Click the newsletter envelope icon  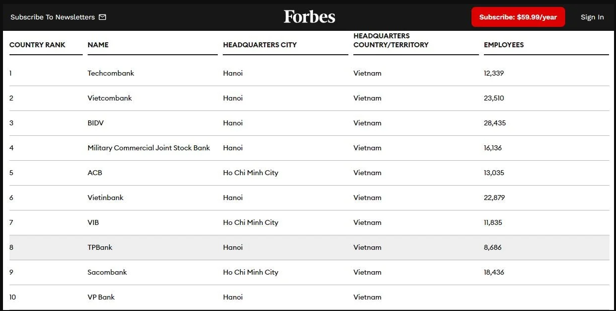coord(103,17)
